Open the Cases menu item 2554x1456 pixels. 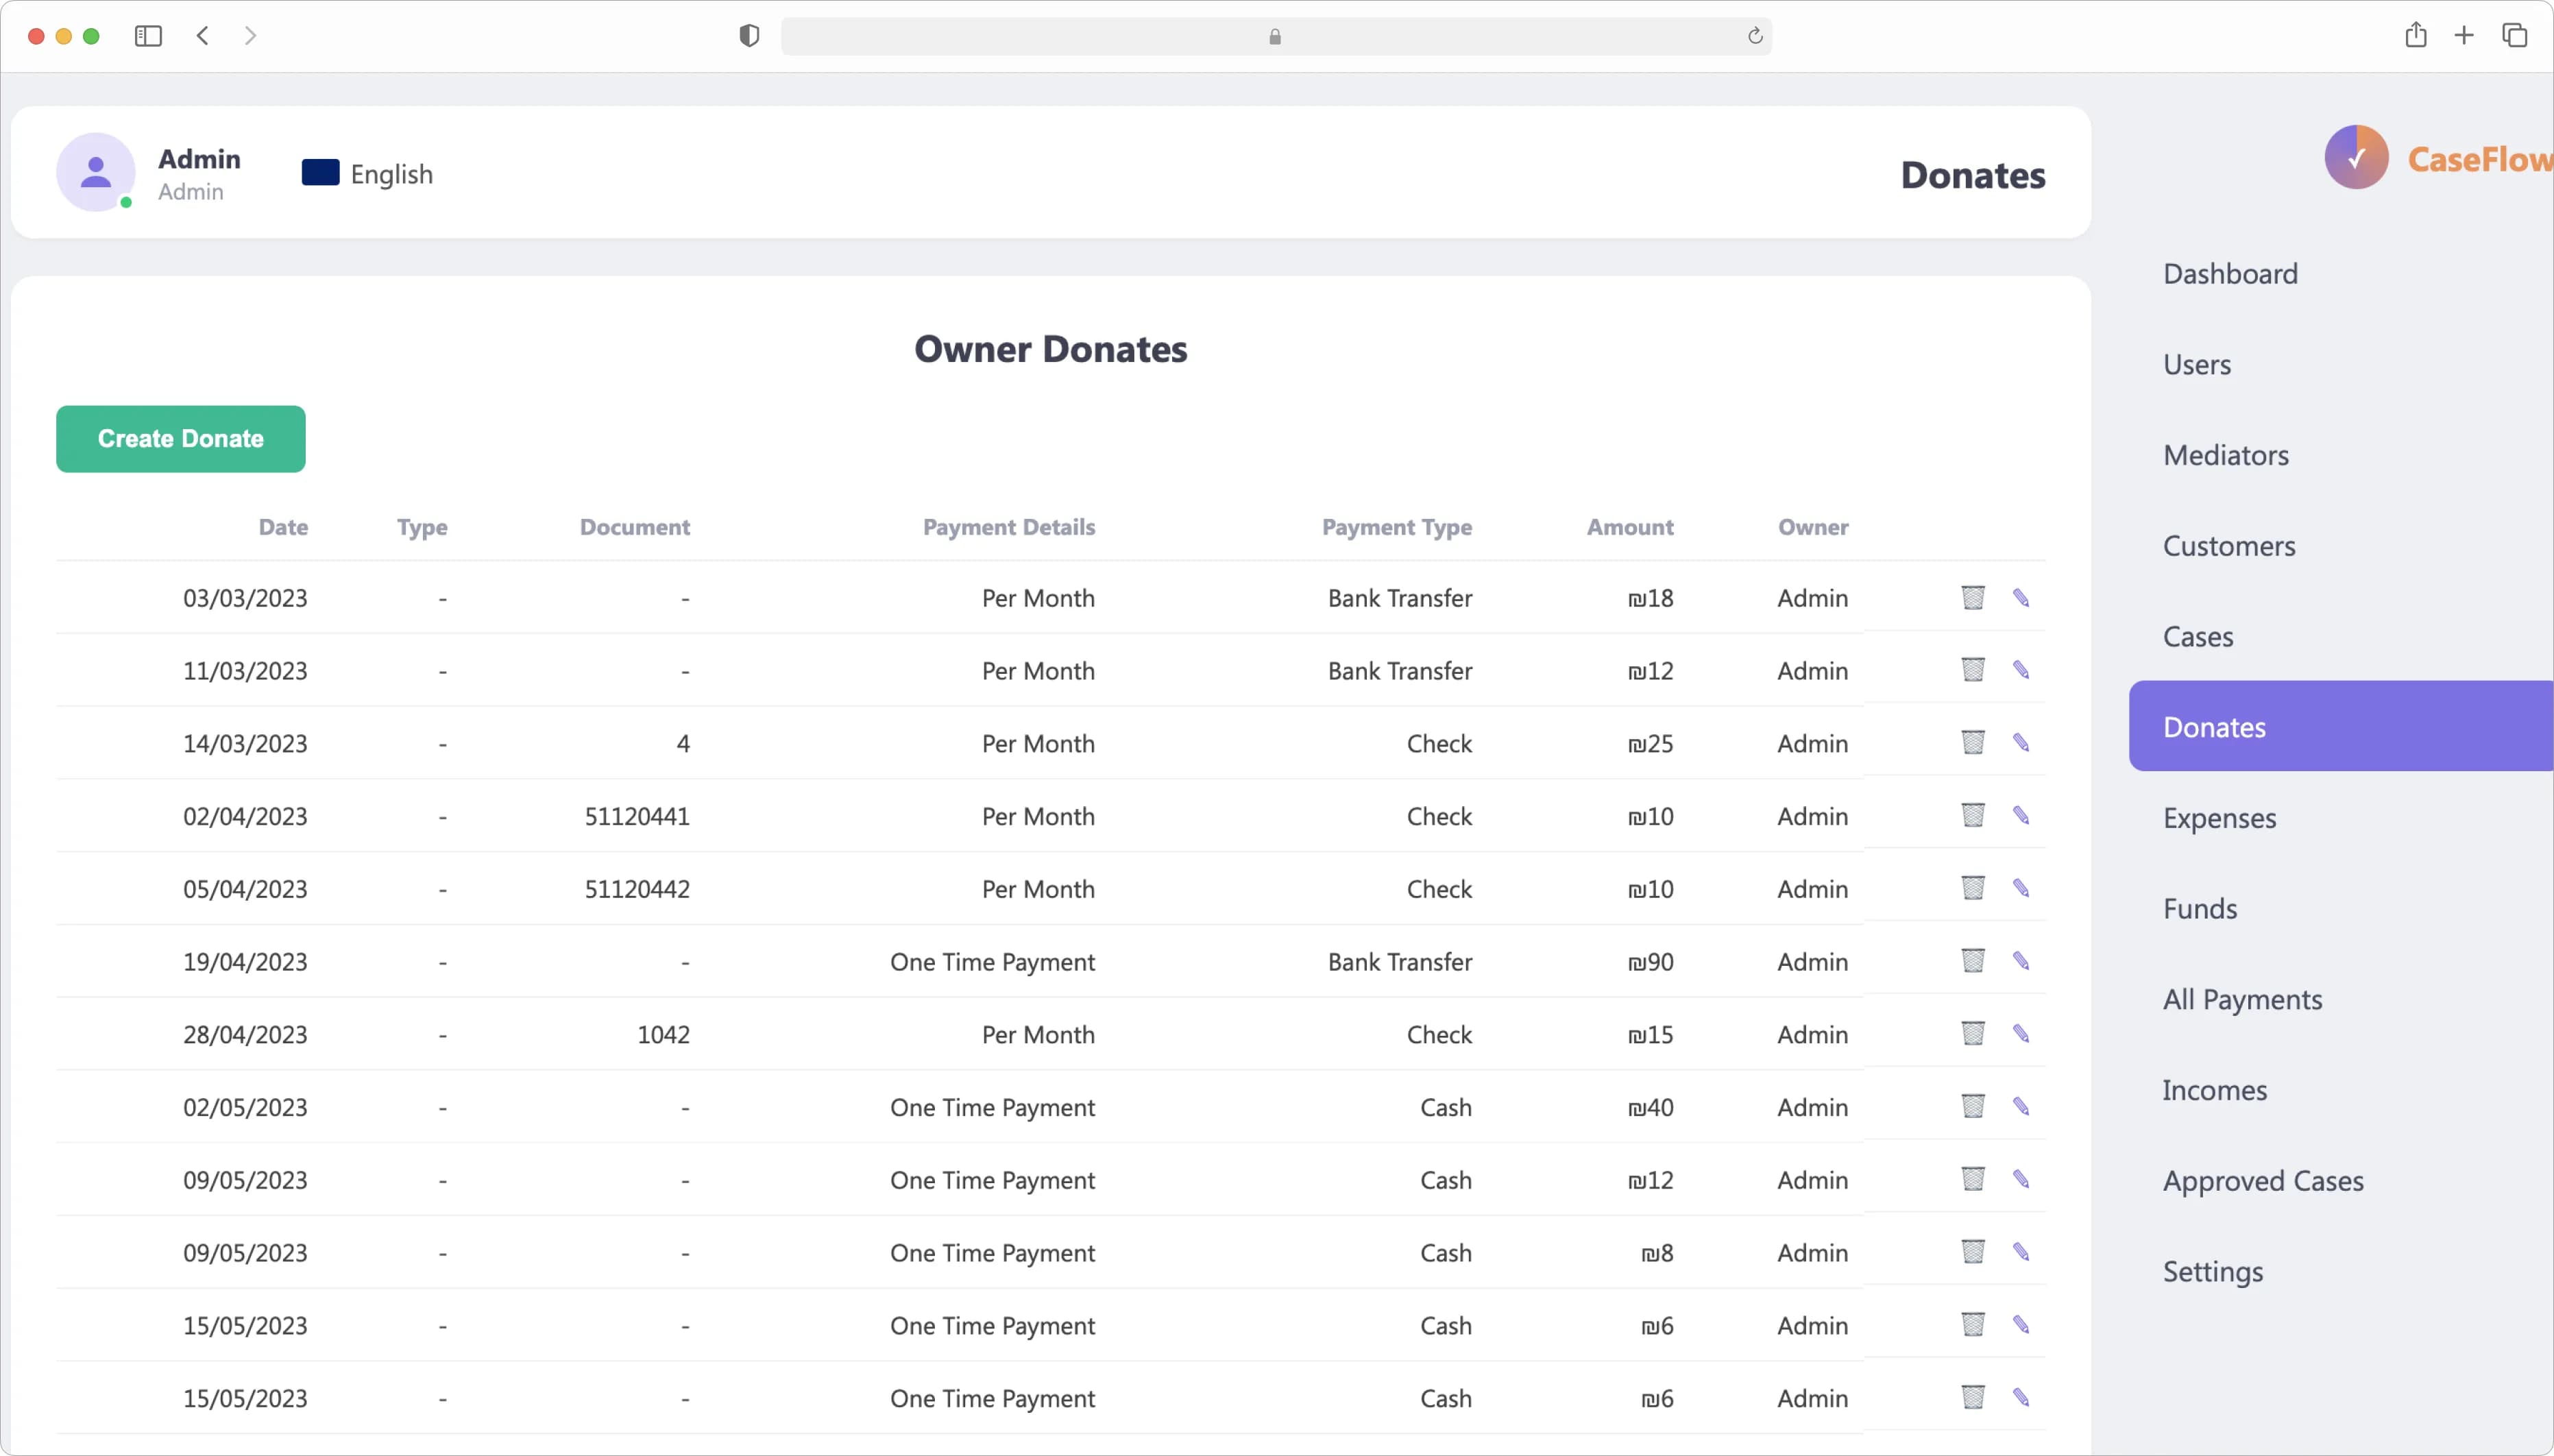pyautogui.click(x=2197, y=637)
